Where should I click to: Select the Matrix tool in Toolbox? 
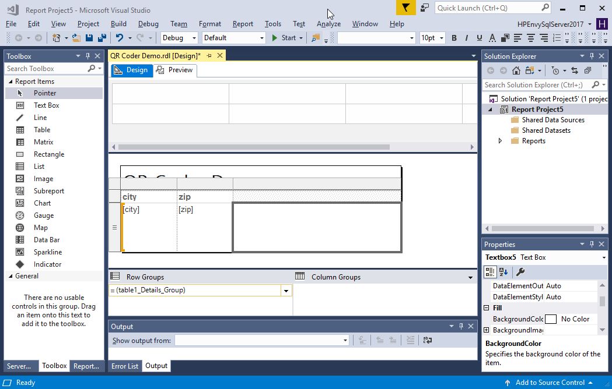coord(43,142)
